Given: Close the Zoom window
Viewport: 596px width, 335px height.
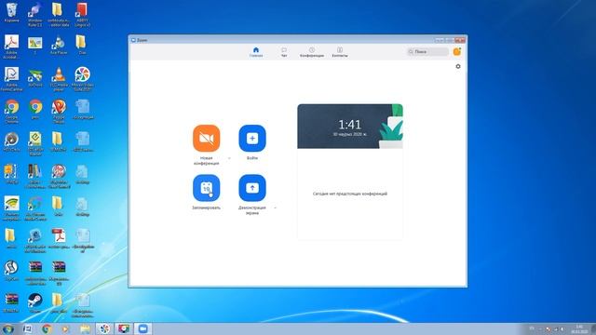Looking at the screenshot, I should coord(460,40).
